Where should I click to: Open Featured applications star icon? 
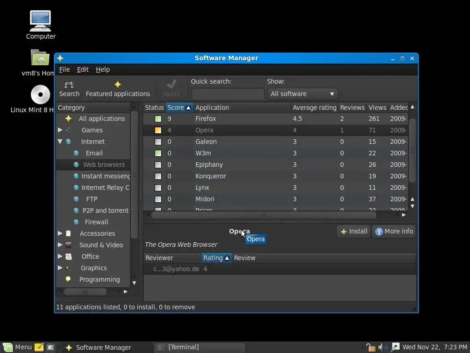(117, 85)
